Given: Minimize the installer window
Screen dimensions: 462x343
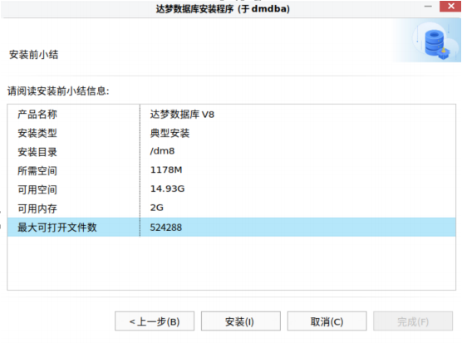Looking at the screenshot, I should [428, 6].
